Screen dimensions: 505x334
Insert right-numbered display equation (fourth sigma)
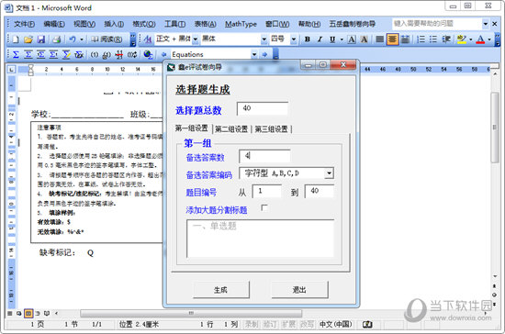53,54
